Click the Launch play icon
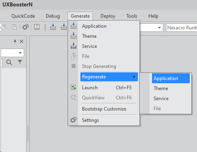The height and width of the screenshot is (152, 197). pos(74,88)
